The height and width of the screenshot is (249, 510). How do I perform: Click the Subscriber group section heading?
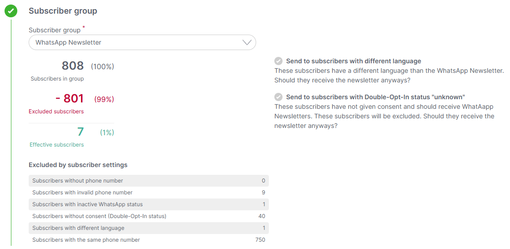63,11
